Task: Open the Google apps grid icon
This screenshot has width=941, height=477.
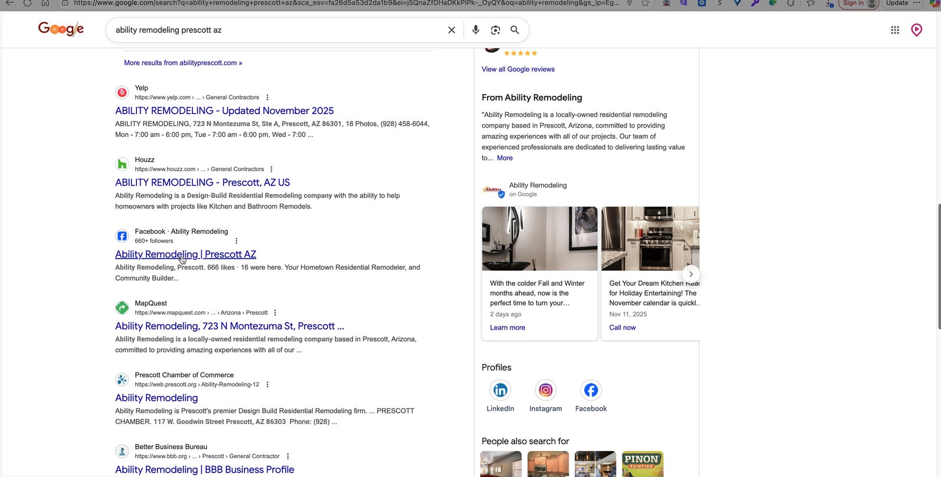Action: [895, 30]
